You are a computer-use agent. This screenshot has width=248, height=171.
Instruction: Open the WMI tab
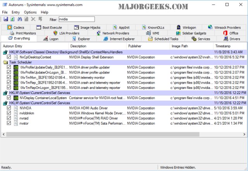tap(153, 33)
